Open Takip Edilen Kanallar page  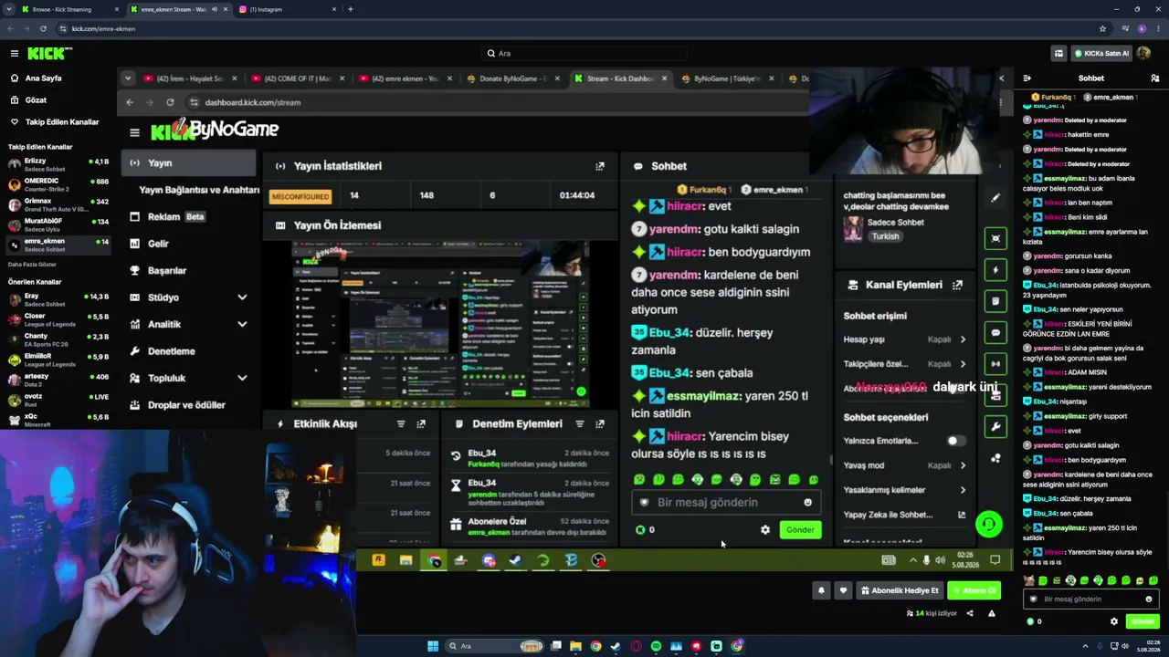click(x=62, y=121)
